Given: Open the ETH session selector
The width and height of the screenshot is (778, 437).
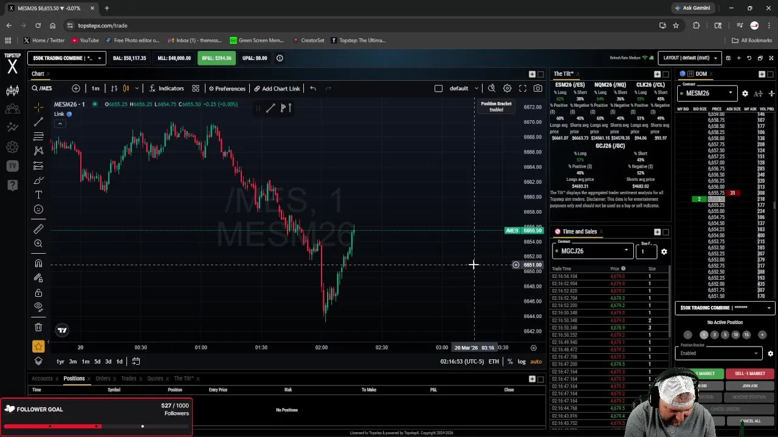Looking at the screenshot, I should [x=494, y=362].
